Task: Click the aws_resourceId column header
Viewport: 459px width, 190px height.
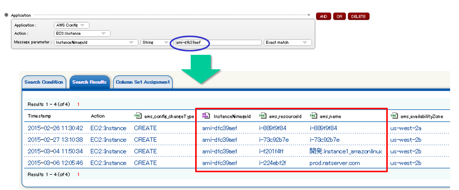Action: pyautogui.click(x=285, y=116)
